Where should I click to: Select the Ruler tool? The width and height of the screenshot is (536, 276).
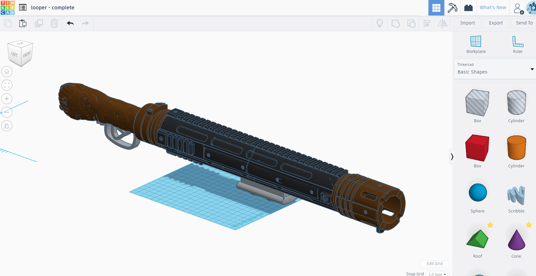518,44
